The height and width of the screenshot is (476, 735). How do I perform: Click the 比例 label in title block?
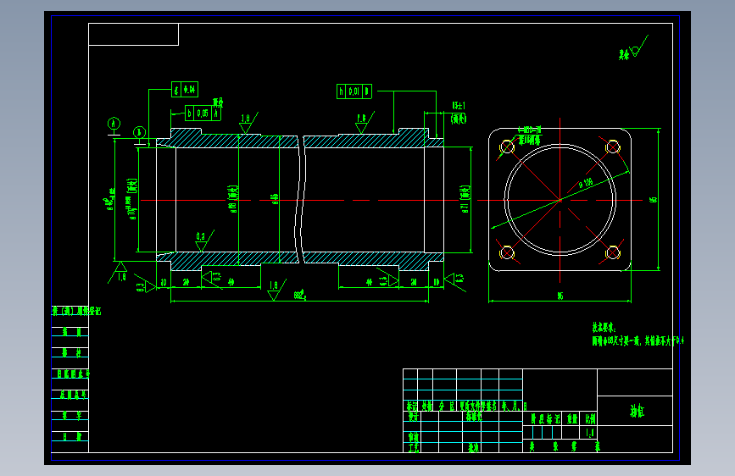(x=590, y=418)
